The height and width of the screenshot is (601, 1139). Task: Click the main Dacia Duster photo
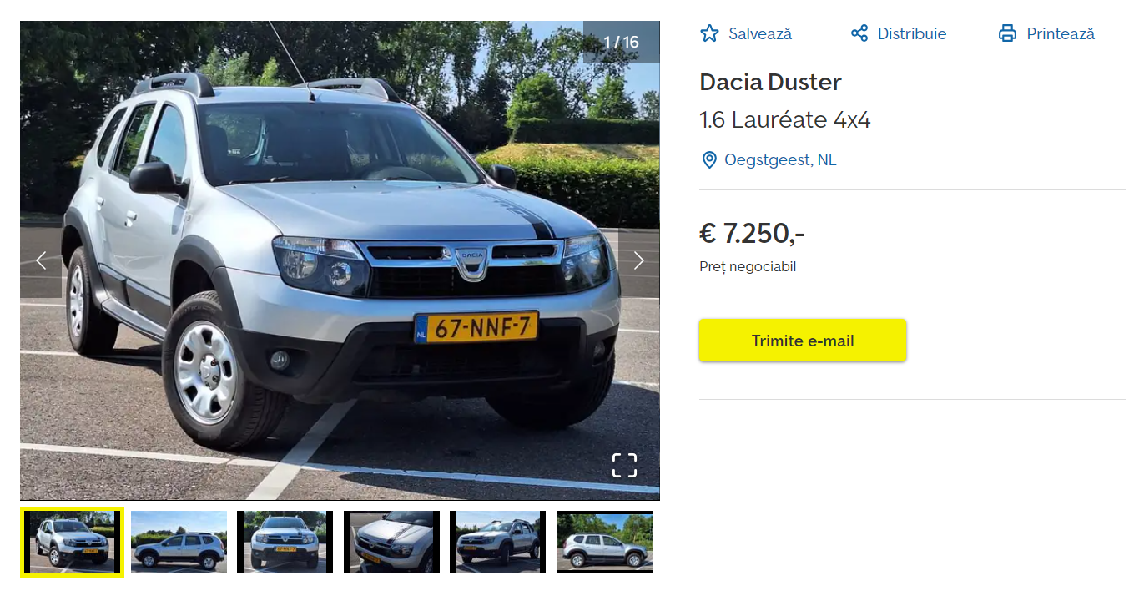pyautogui.click(x=340, y=260)
